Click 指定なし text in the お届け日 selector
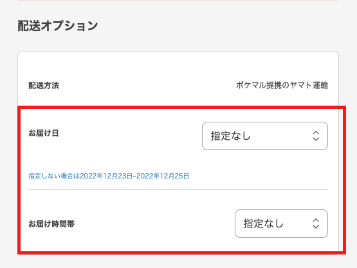357x268 pixels. click(x=230, y=136)
